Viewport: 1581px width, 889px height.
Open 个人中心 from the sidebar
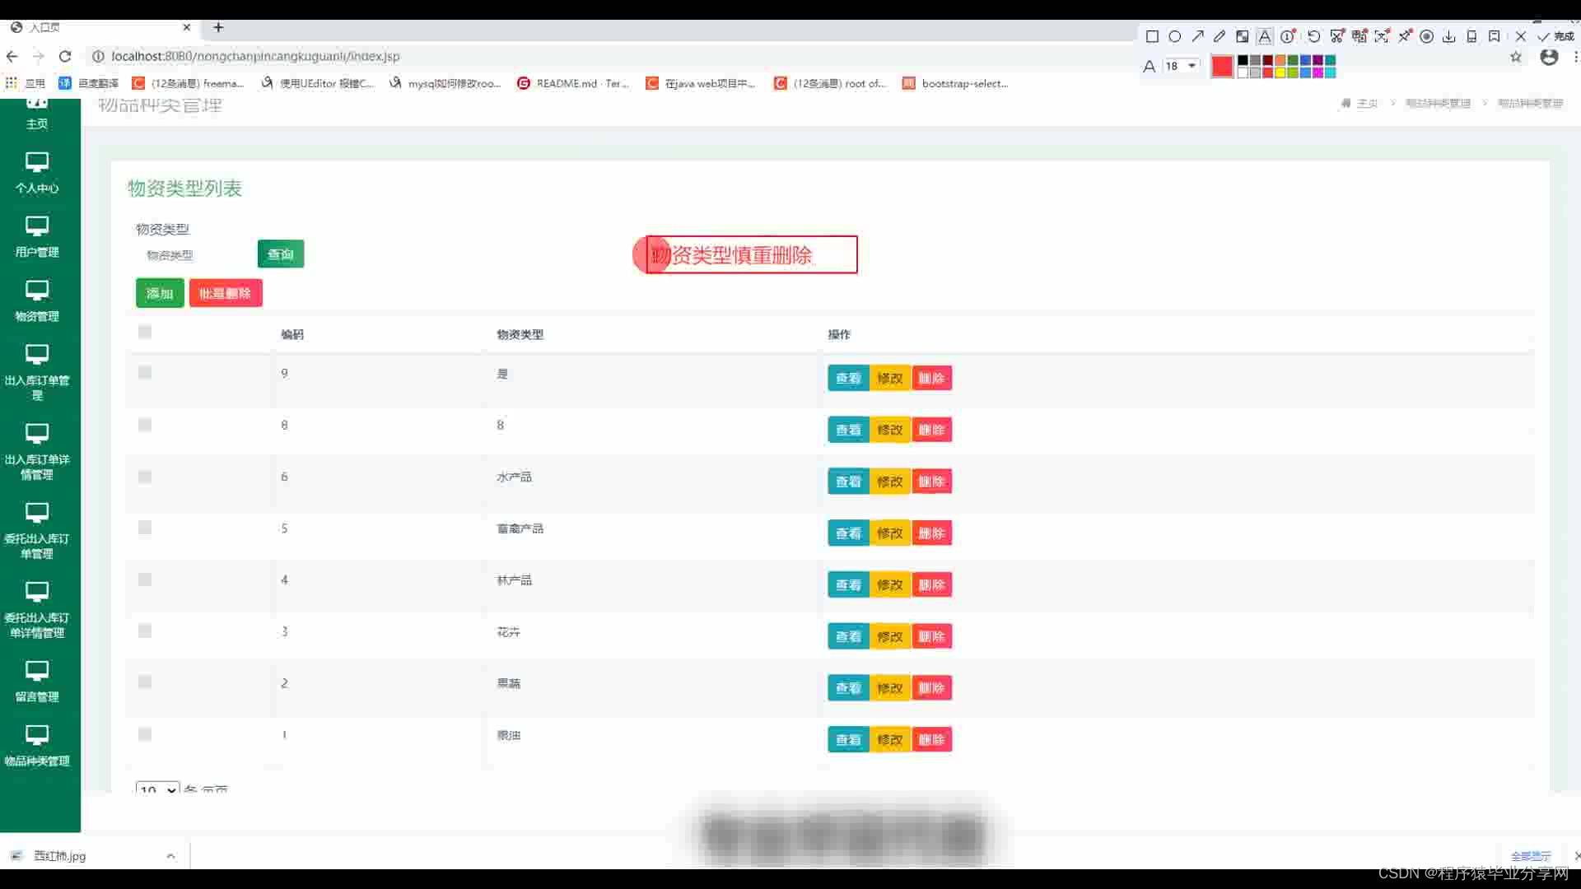pos(37,173)
